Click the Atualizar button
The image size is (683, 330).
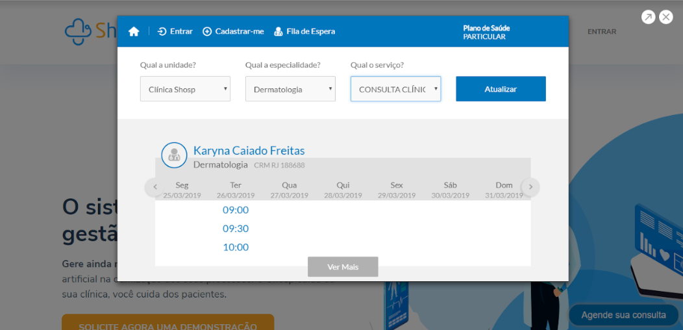[x=501, y=89]
